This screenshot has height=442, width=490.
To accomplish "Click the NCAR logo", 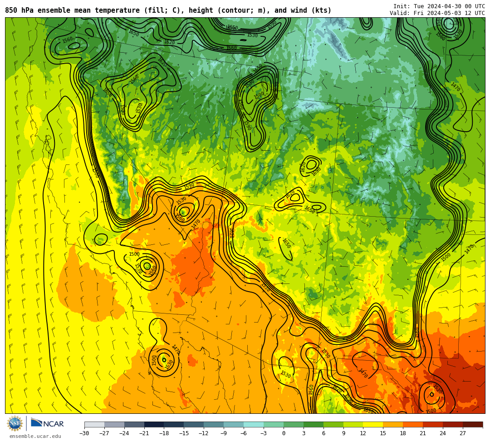I will tap(47, 423).
